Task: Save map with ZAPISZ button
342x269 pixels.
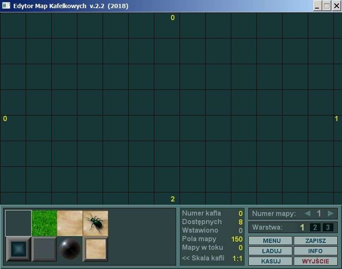Action: pyautogui.click(x=315, y=241)
